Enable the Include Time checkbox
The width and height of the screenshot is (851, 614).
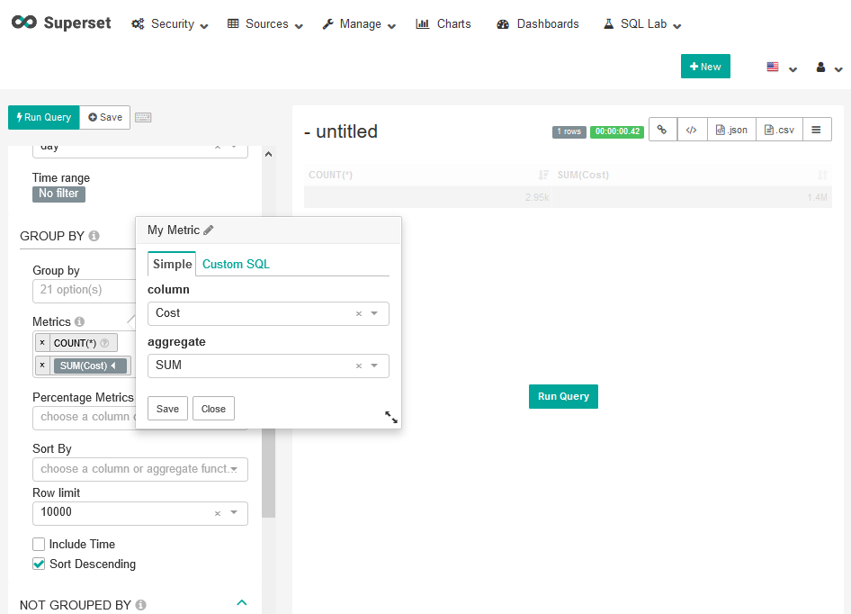[39, 544]
